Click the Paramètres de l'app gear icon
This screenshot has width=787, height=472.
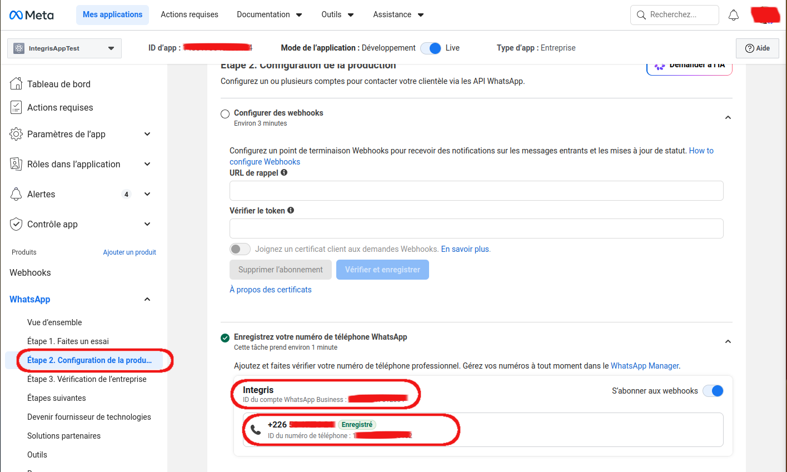pos(16,134)
